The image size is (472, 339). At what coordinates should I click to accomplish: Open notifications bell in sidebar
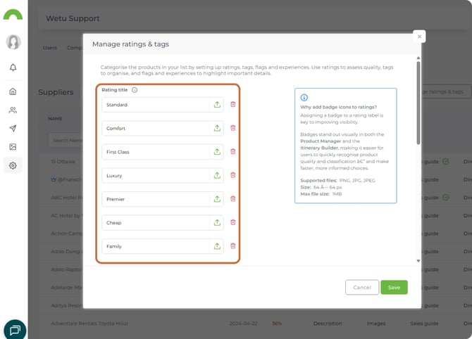tap(13, 68)
